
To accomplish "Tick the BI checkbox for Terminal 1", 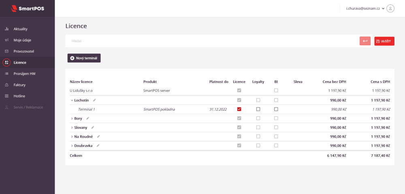I will point(276,109).
